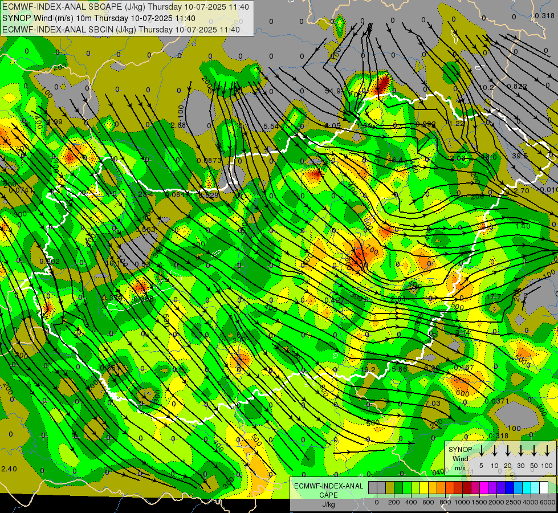Viewport: 558px width, 513px height.
Task: Click the '2.40' value on the map
Action: (9, 469)
